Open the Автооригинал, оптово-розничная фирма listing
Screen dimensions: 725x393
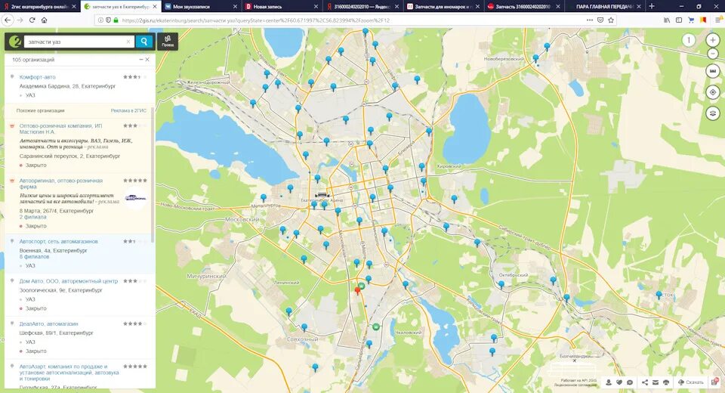click(61, 184)
